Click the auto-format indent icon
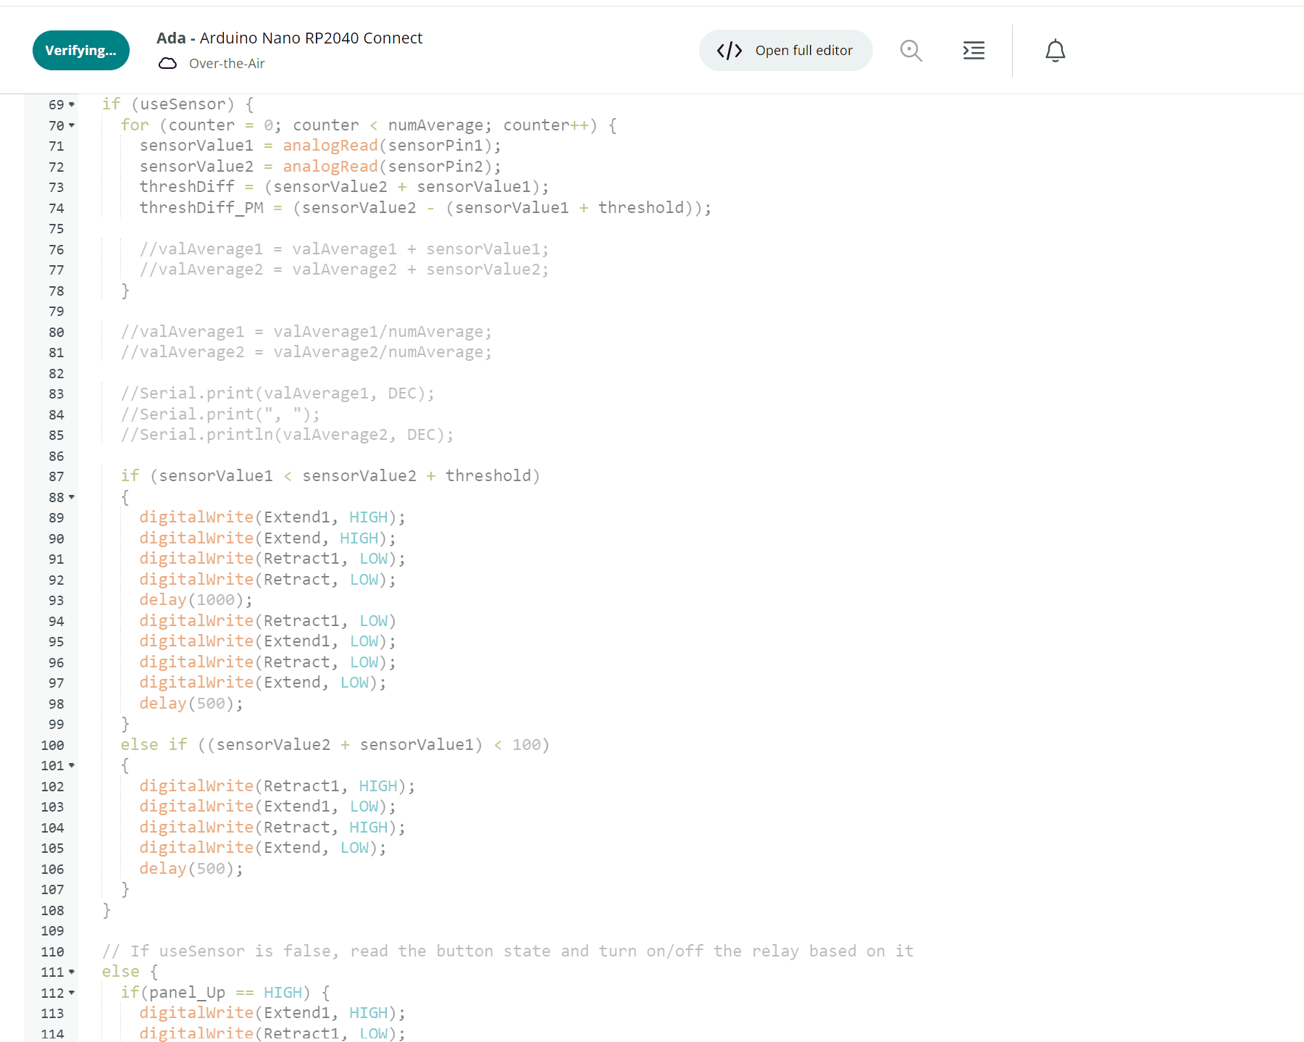1304x1042 pixels. coord(973,51)
